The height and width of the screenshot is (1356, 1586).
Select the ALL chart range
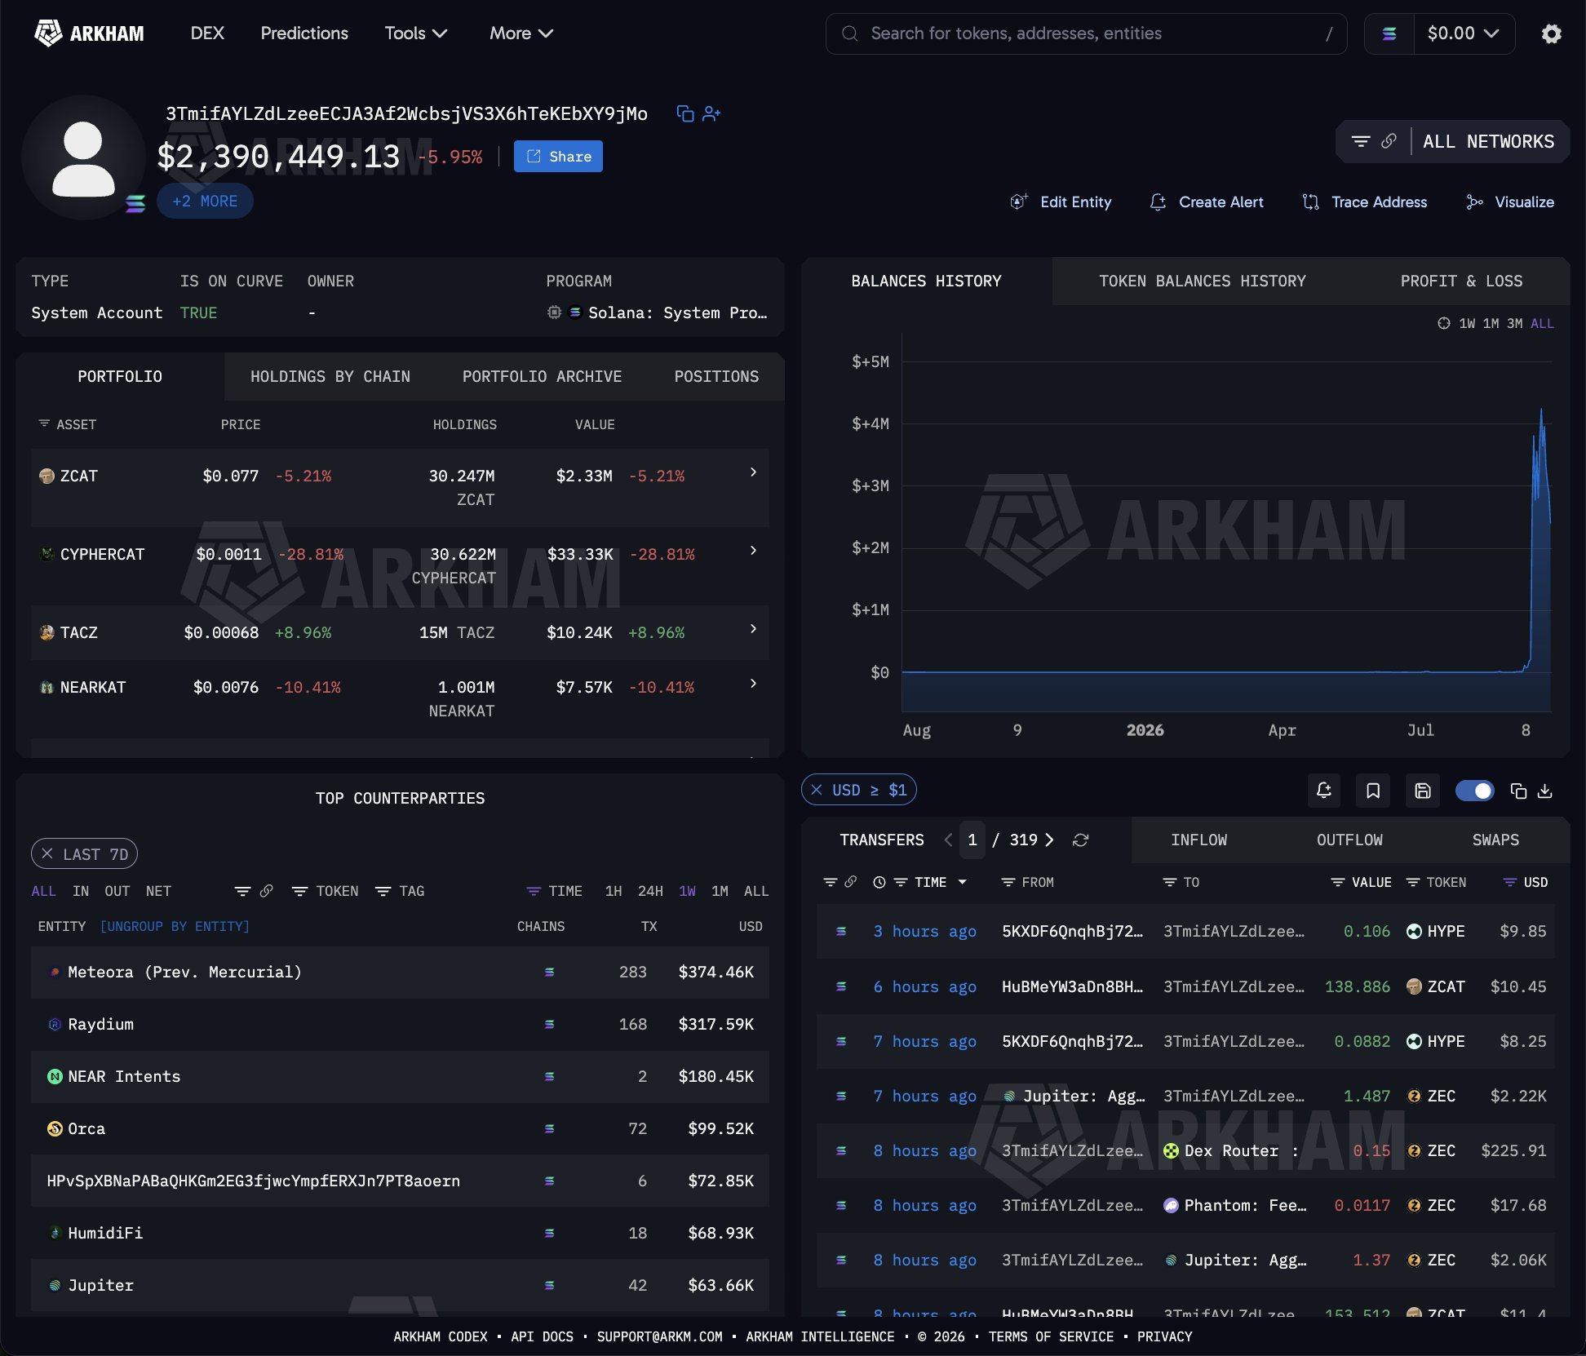pos(1542,323)
